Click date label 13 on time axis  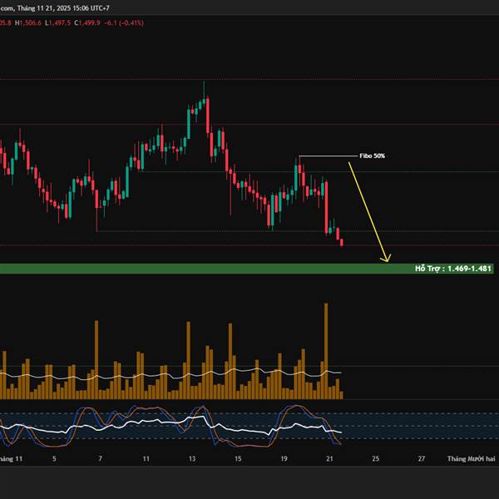[192, 458]
